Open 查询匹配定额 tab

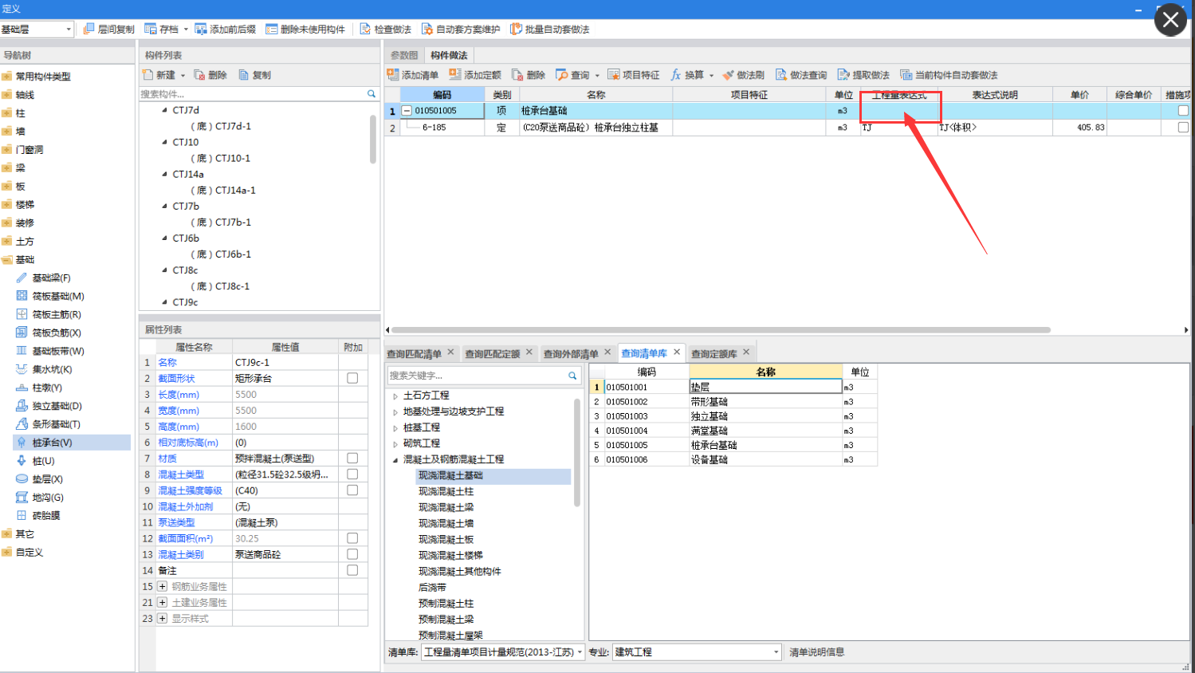(x=493, y=353)
